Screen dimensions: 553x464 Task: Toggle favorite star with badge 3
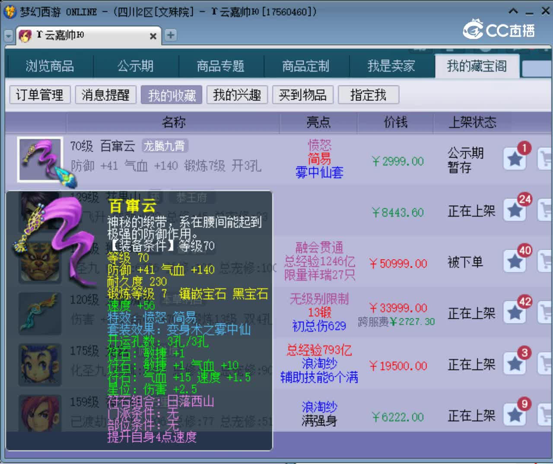pyautogui.click(x=515, y=364)
